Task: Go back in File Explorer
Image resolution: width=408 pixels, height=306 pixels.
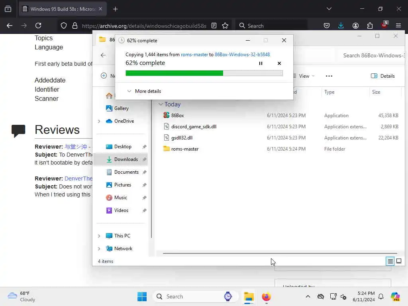Action: point(103,55)
